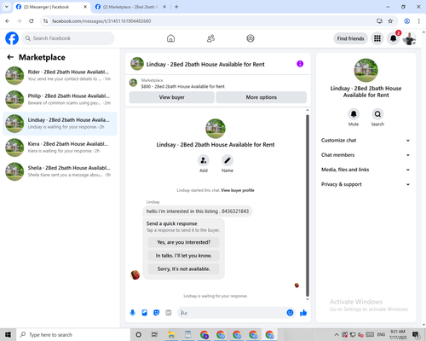Open the tab search dropdown arrow
This screenshot has width=426, height=341.
pos(6,7)
